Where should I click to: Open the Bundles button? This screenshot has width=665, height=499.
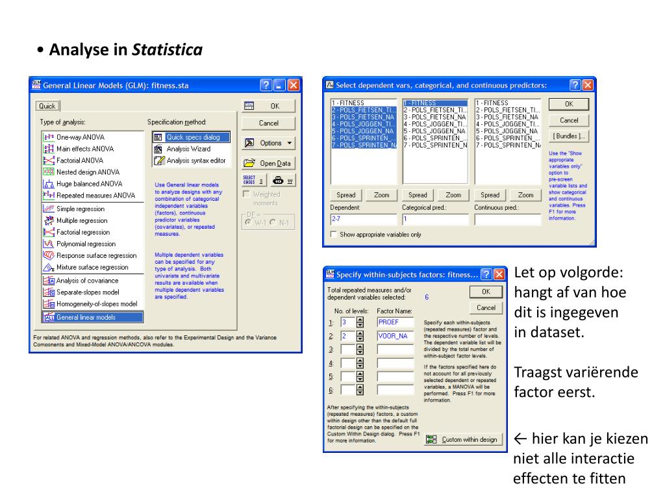point(569,136)
